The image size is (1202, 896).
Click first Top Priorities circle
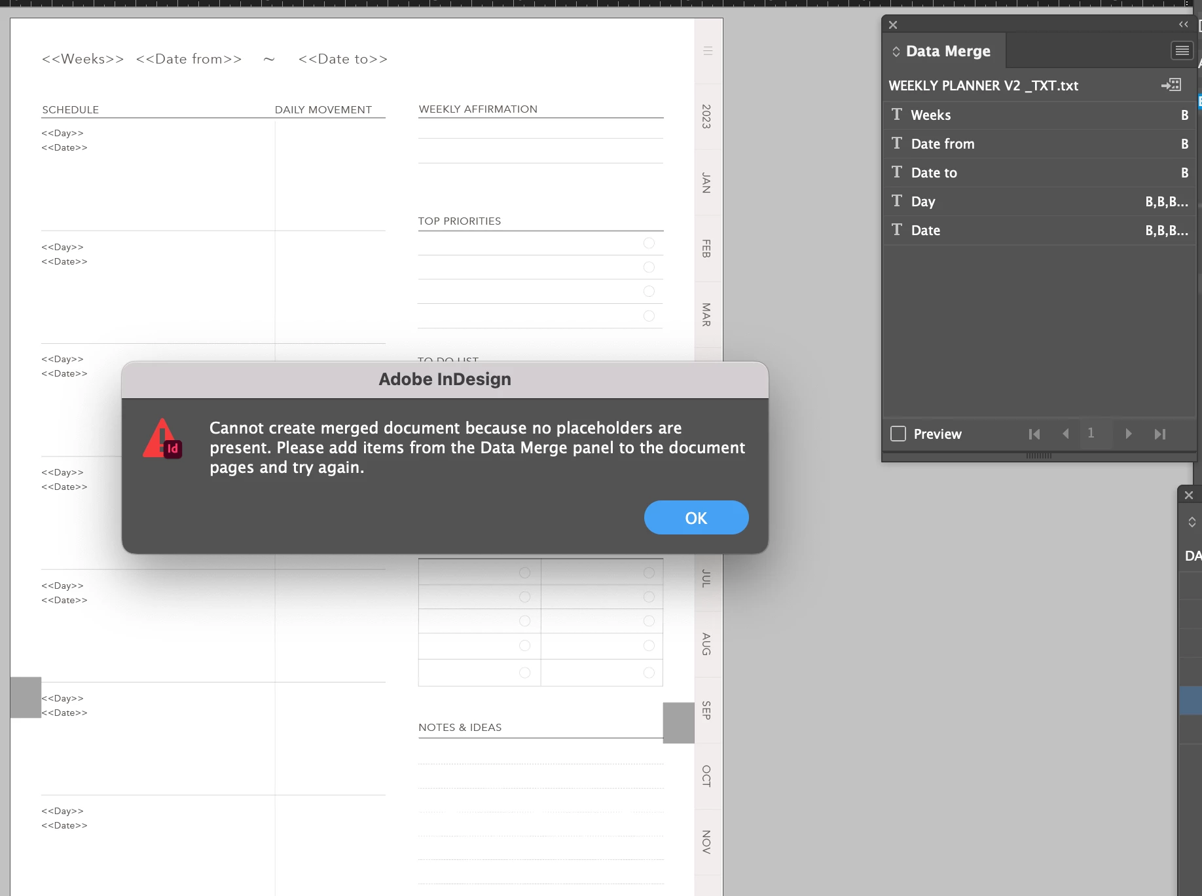coord(649,243)
